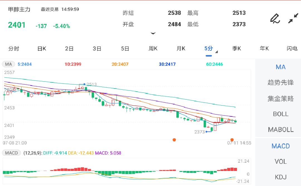Click the 07-11 14:55 end time label
This screenshot has width=301, height=186.
[239, 143]
